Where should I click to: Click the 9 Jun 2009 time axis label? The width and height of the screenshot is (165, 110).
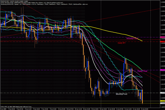point(3,109)
